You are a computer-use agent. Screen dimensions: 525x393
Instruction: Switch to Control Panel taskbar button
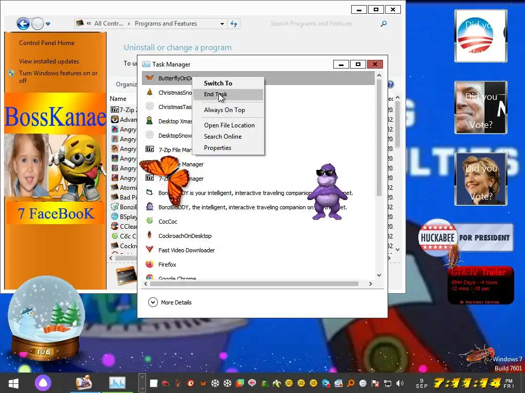tap(84, 383)
